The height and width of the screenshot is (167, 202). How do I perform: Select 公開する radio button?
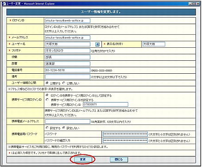pyautogui.click(x=47, y=83)
